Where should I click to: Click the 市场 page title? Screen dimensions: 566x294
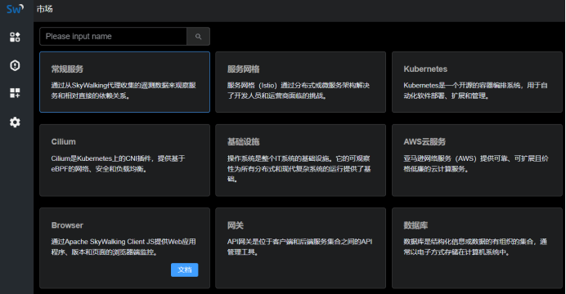(x=45, y=9)
